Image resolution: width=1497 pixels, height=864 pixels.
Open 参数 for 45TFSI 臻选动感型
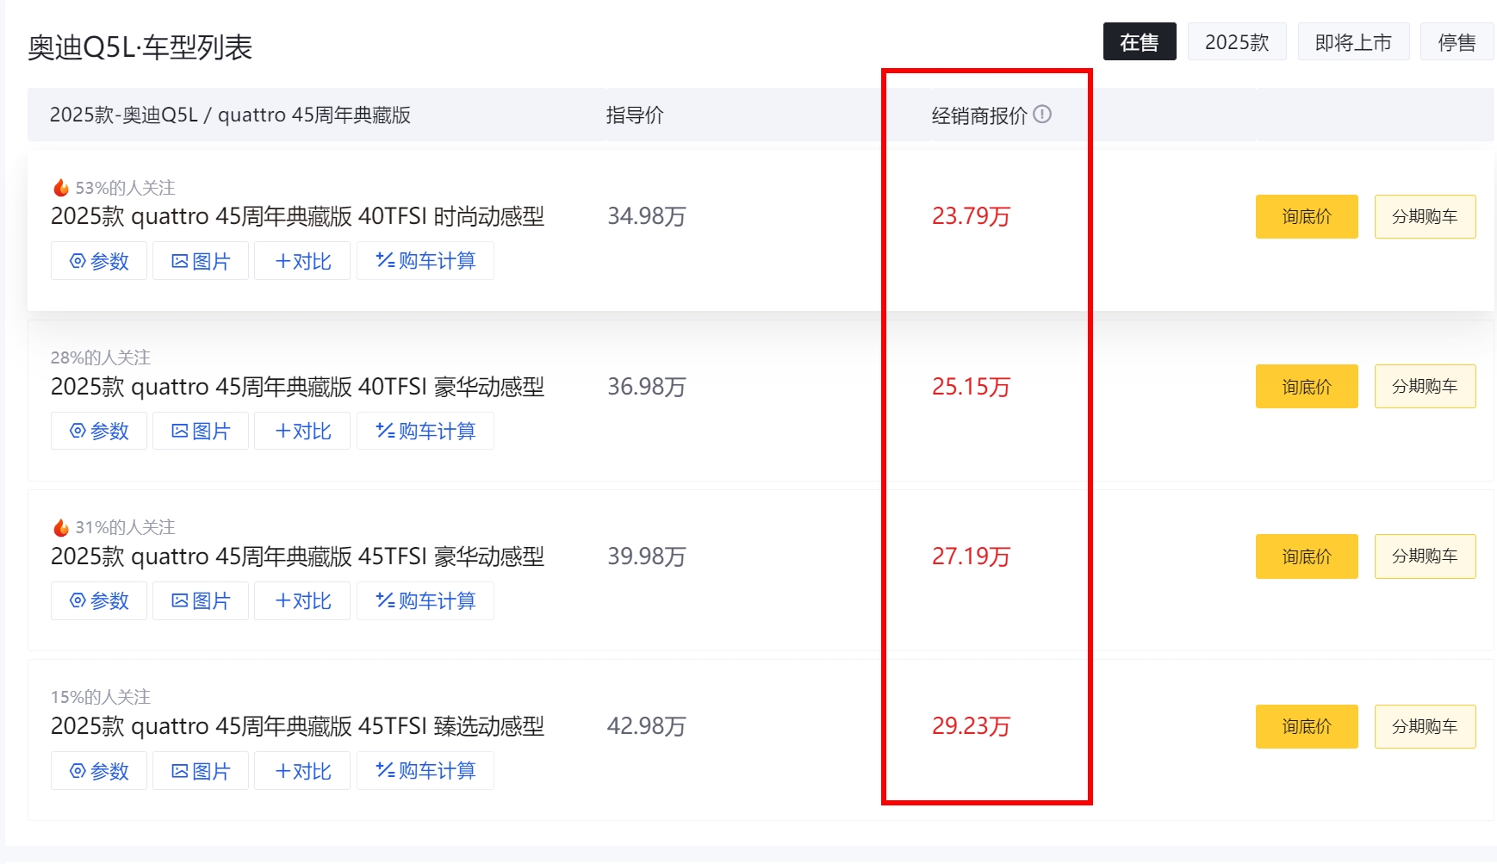pyautogui.click(x=99, y=770)
